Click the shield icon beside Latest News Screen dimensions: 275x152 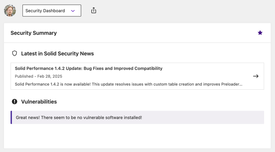[15, 53]
